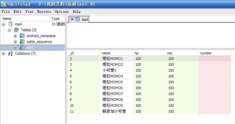The height and width of the screenshot is (124, 235).
Task: Open the Edit menu
Action: 17,11
